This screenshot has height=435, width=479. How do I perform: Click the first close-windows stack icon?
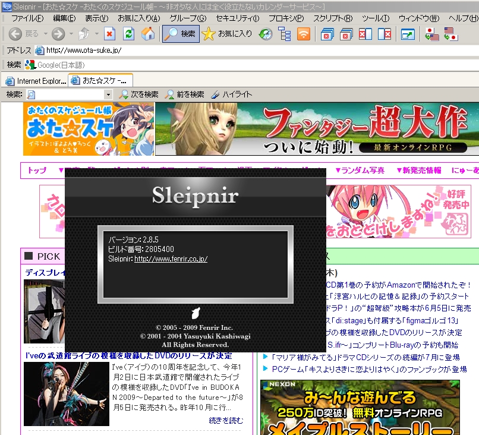tap(327, 34)
